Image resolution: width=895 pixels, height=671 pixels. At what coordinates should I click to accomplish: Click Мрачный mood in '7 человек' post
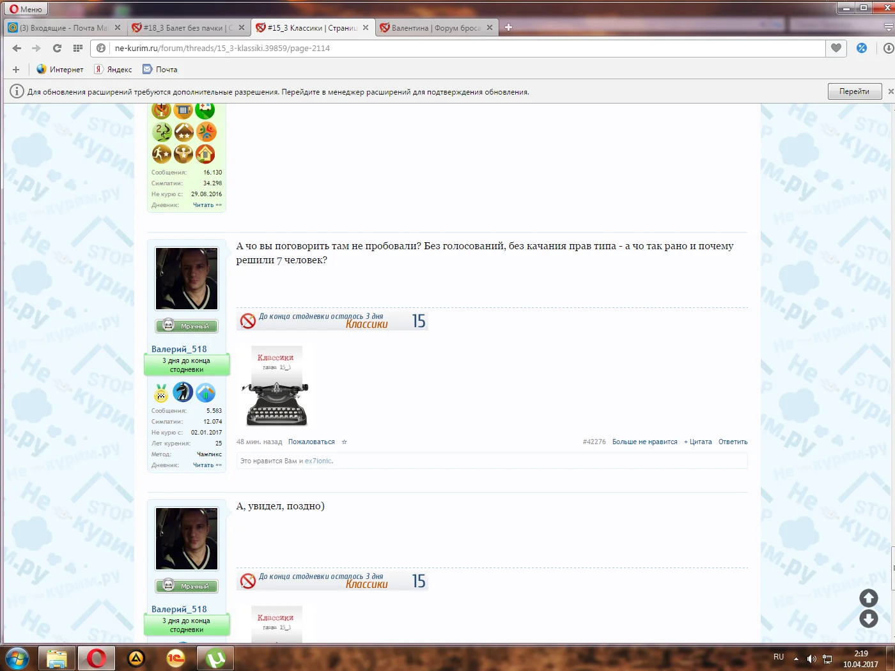(187, 326)
